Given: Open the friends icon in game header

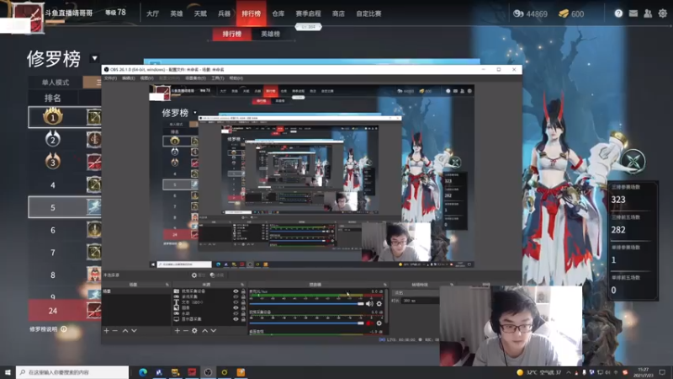Looking at the screenshot, I should point(648,13).
